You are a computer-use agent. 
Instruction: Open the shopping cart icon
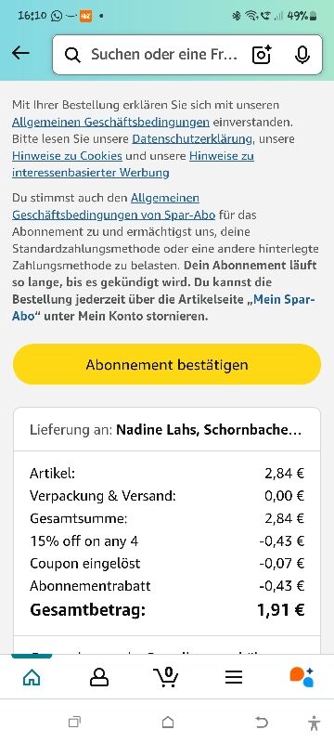tap(166, 677)
